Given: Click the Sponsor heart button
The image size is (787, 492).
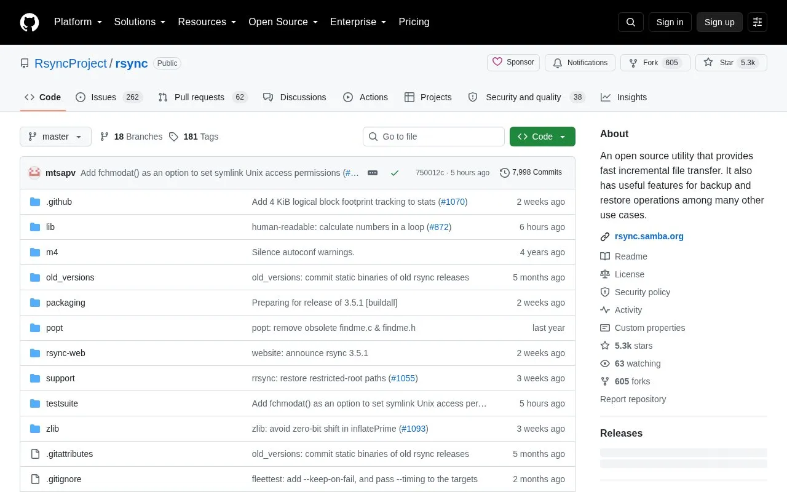Looking at the screenshot, I should tap(513, 63).
